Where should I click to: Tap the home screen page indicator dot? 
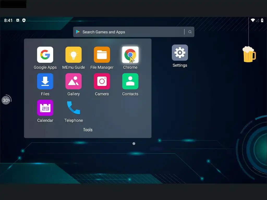click(134, 144)
